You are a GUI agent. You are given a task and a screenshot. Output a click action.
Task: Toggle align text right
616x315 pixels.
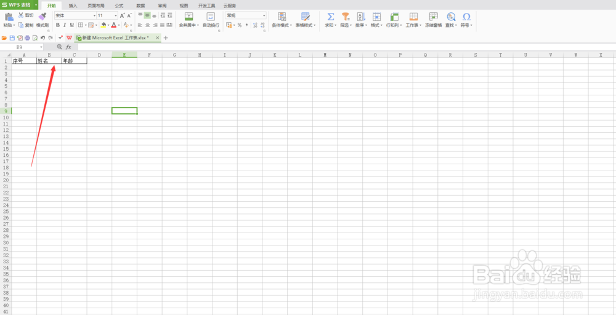point(155,25)
